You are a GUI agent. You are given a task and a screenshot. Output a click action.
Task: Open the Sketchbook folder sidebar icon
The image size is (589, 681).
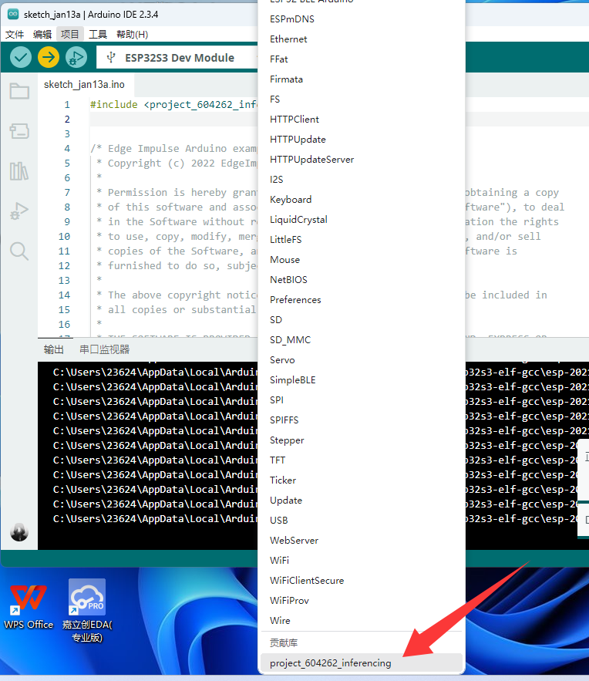click(19, 92)
